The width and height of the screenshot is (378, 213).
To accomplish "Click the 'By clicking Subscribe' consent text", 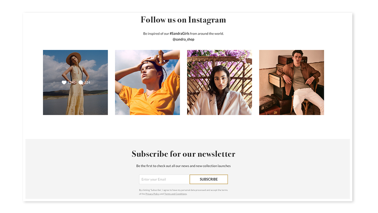I will pyautogui.click(x=183, y=192).
